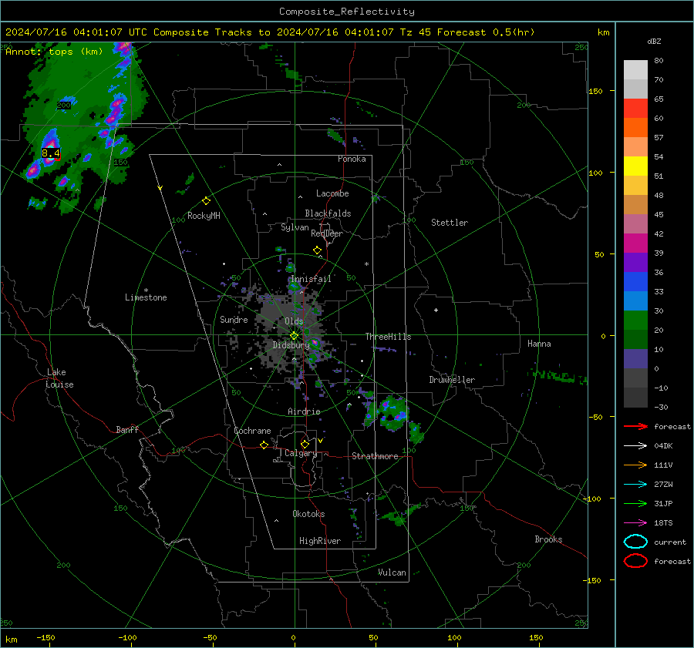Pick the cyan 27ZW arrow in the legend
The height and width of the screenshot is (648, 694).
635,485
